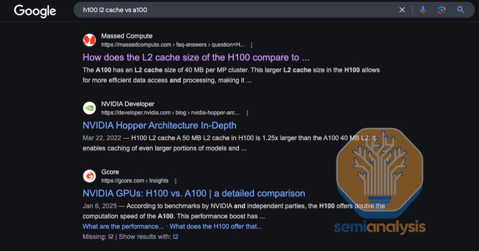Open 'How does the L2 cache size' result
This screenshot has height=251, width=479.
coord(196,57)
